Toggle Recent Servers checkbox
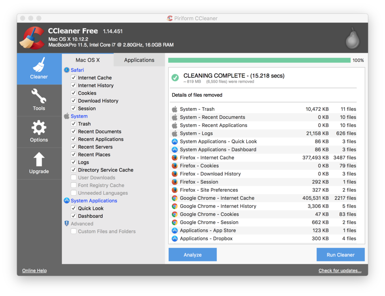 pos(74,147)
